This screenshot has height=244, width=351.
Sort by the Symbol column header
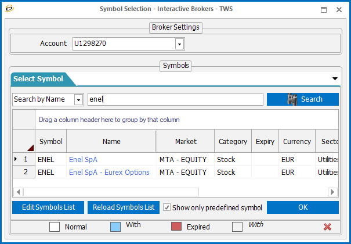pos(51,142)
